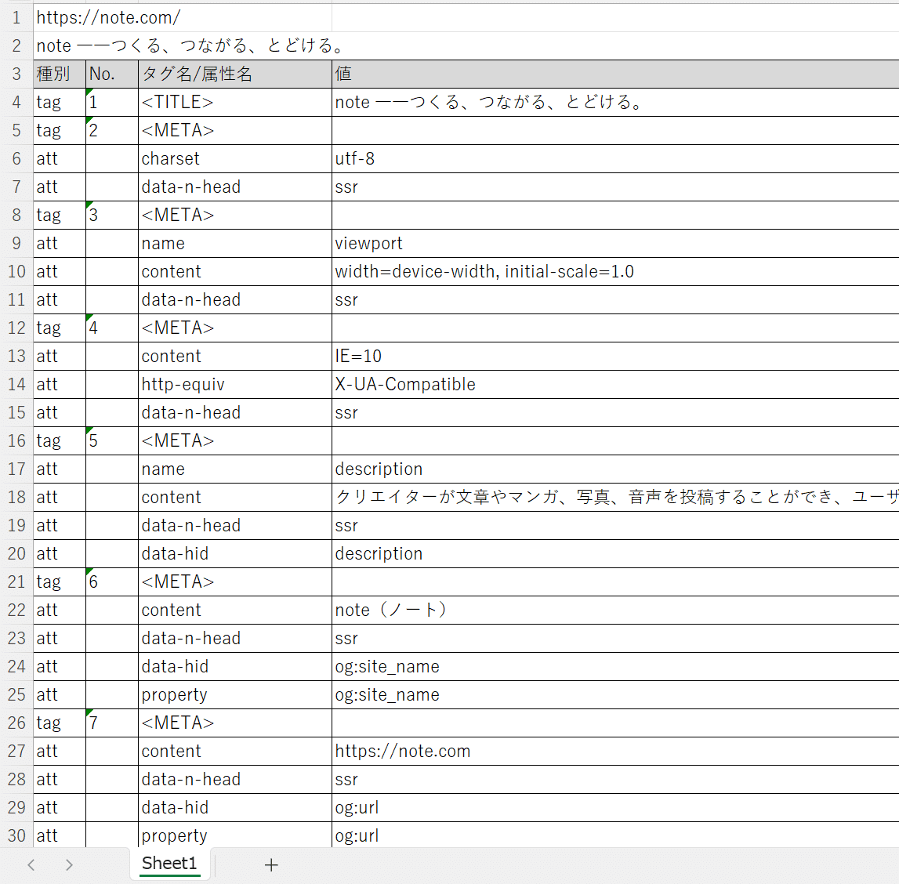
Task: Click the next sheet navigation arrow
Action: click(69, 864)
